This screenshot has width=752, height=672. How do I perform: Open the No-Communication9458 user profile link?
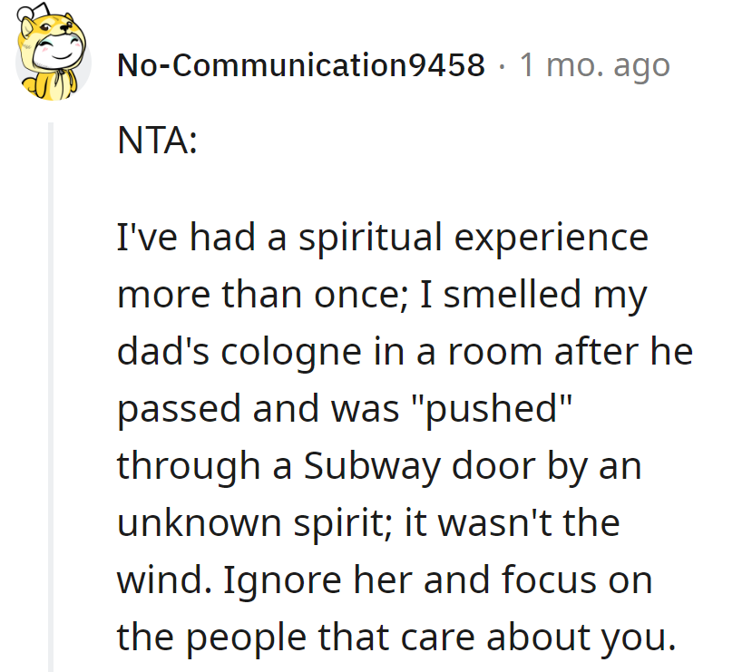point(301,65)
